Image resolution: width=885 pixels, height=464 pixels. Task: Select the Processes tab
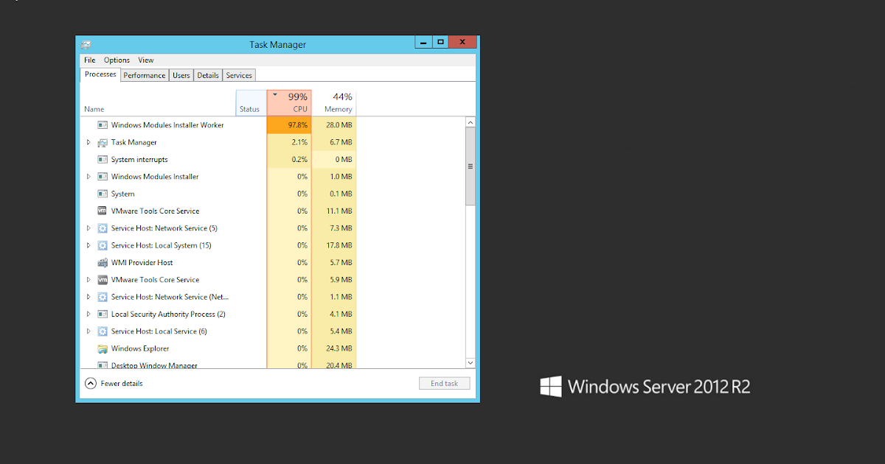100,74
